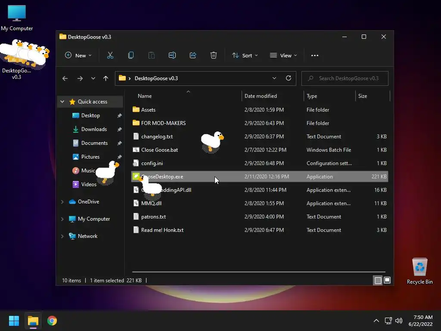Click the volume speaker tray icon
The height and width of the screenshot is (331, 441).
[x=399, y=321]
